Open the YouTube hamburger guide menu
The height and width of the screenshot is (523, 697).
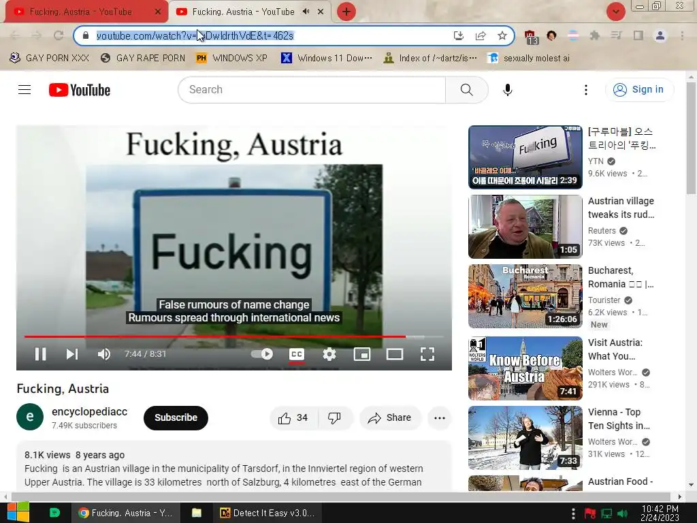click(x=25, y=90)
